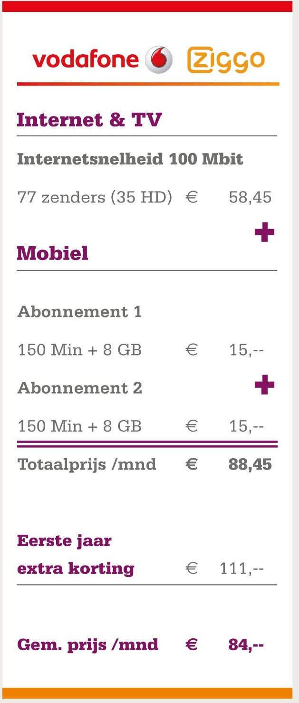The width and height of the screenshot is (299, 703).
Task: Click the red Vodafone speechmark icon
Action: (158, 60)
